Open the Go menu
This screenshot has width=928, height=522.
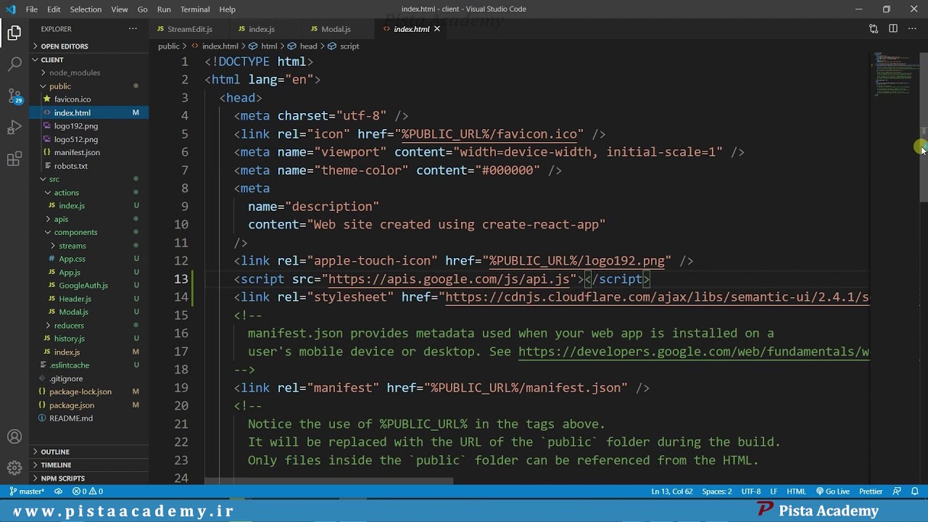pyautogui.click(x=143, y=9)
